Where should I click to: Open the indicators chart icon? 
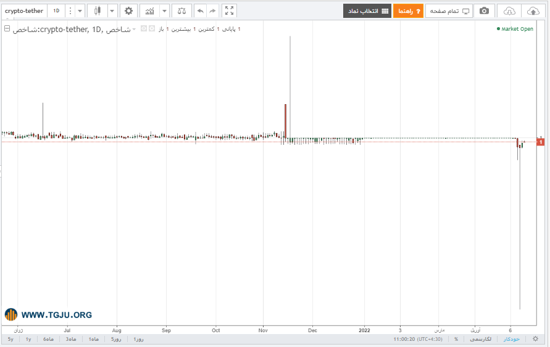point(150,11)
